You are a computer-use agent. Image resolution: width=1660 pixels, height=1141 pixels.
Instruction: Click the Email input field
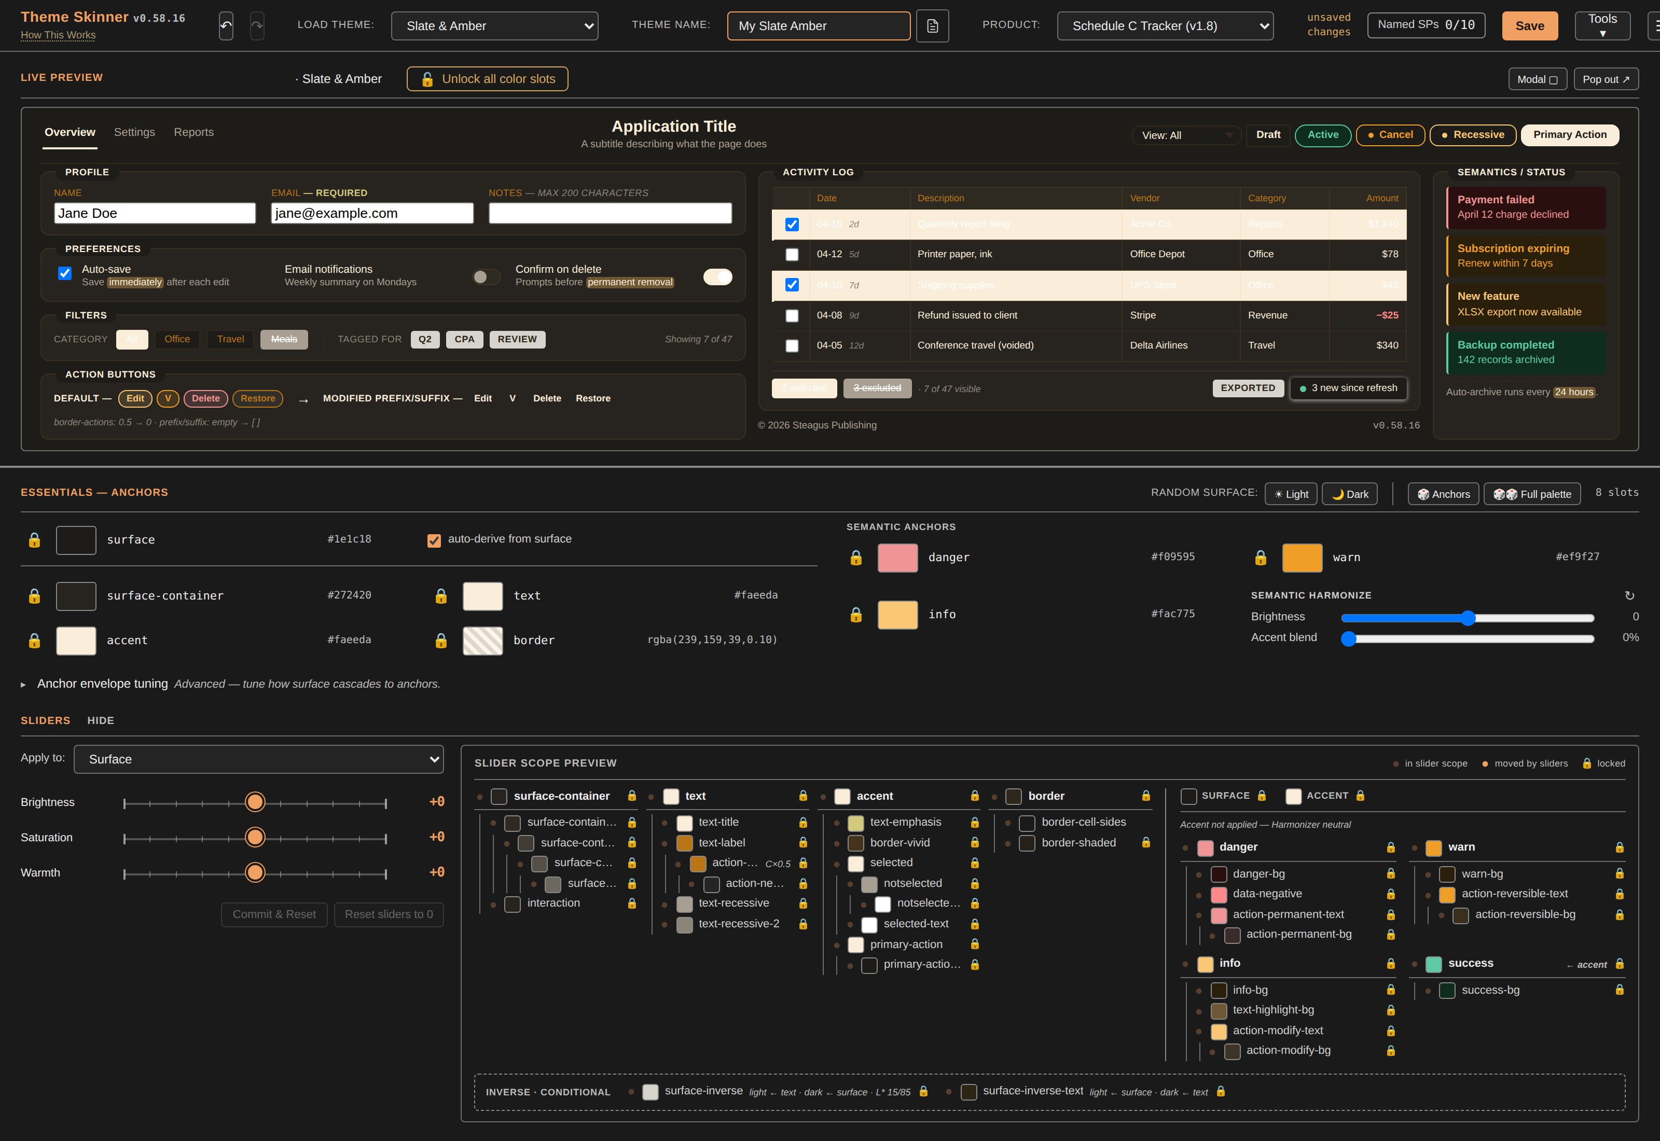(x=372, y=213)
